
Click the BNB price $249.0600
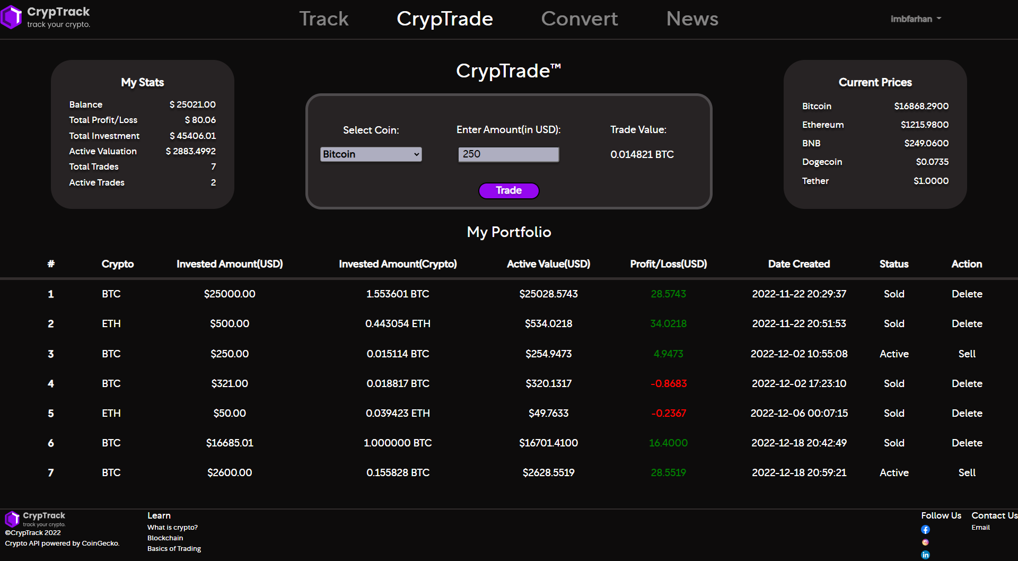(926, 143)
